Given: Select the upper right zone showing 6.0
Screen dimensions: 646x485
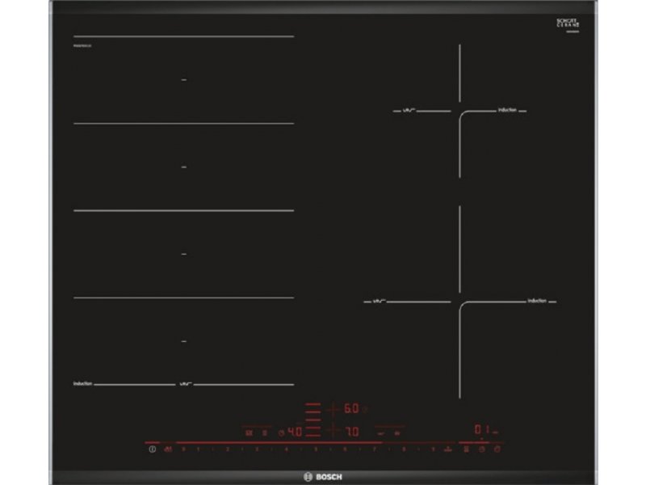Looking at the screenshot, I should [351, 409].
